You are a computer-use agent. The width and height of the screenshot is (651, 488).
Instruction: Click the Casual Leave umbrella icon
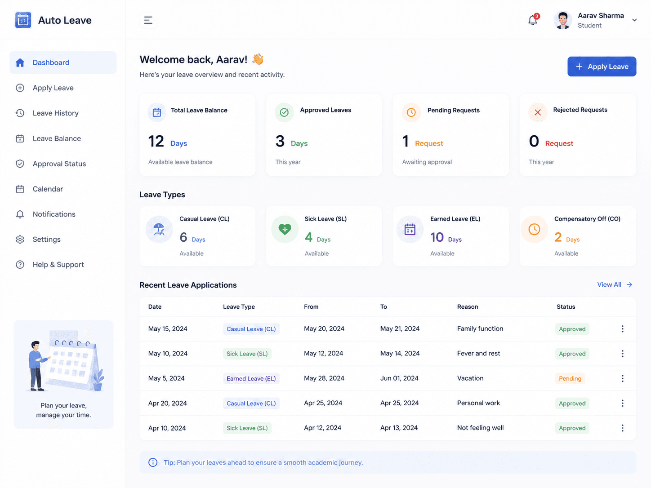(159, 229)
